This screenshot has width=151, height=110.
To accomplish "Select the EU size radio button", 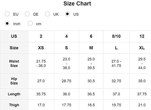I will (7, 14).
